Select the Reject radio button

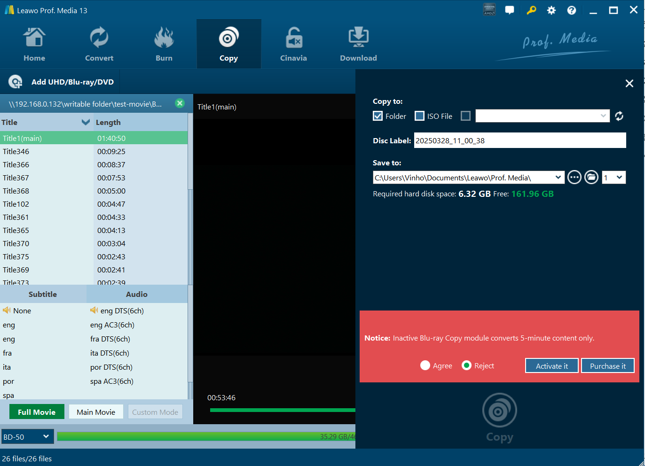pyautogui.click(x=466, y=365)
